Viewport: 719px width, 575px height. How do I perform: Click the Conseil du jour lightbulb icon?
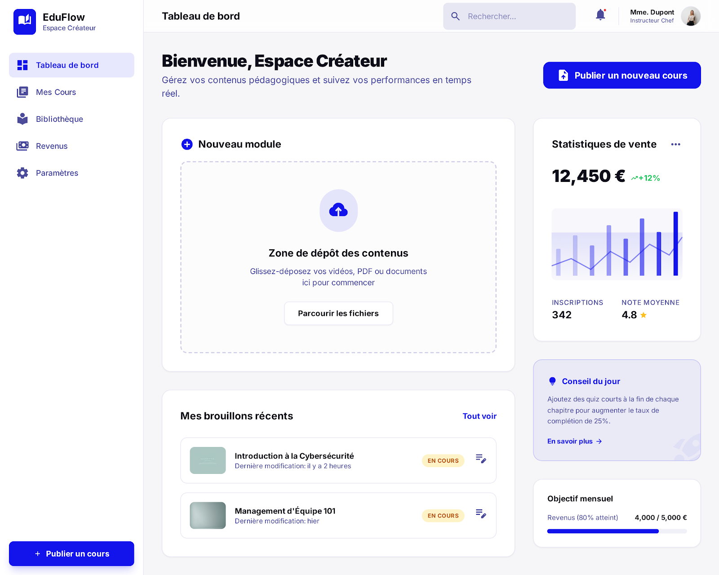pyautogui.click(x=552, y=381)
